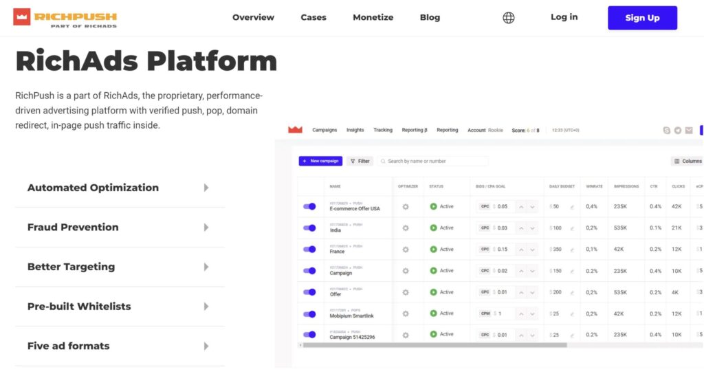Screen dimensions: 704x385
Task: Open optimizer gear for Offer row
Action: (406, 292)
